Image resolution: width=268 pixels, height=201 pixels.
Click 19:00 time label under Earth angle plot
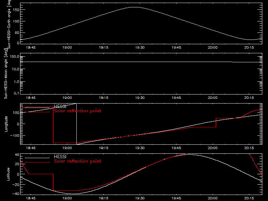[x=67, y=48]
